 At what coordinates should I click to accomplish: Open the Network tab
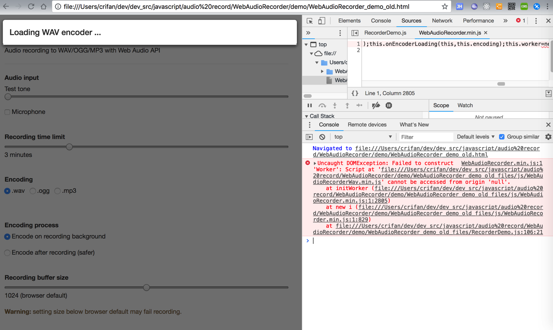442,21
